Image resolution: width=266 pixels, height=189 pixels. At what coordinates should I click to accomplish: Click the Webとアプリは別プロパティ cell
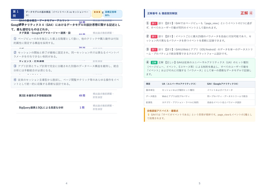[x=176, y=96]
